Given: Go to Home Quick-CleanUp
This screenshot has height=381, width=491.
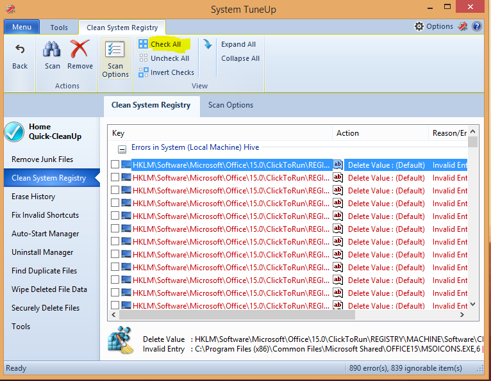Looking at the screenshot, I should 54,131.
